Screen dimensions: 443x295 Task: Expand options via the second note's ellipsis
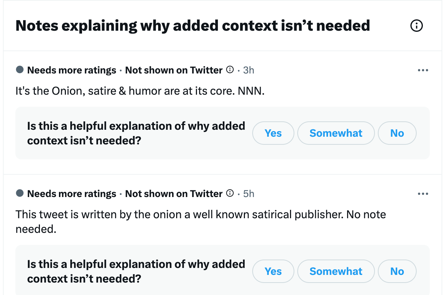tap(423, 193)
